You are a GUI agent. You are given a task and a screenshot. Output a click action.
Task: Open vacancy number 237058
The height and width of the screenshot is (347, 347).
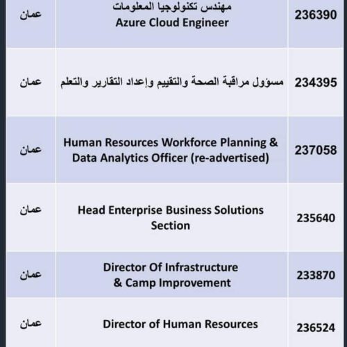pos(316,150)
